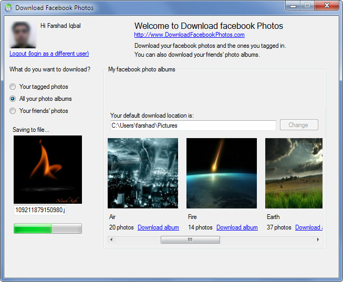343x282 pixels.
Task: Open the Air album thumbnail
Action: 143,173
